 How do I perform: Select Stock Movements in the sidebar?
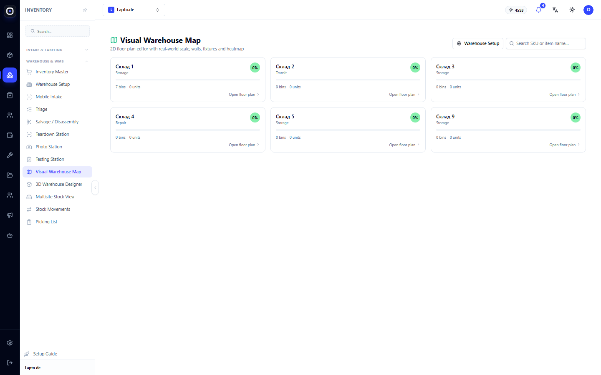point(57,210)
